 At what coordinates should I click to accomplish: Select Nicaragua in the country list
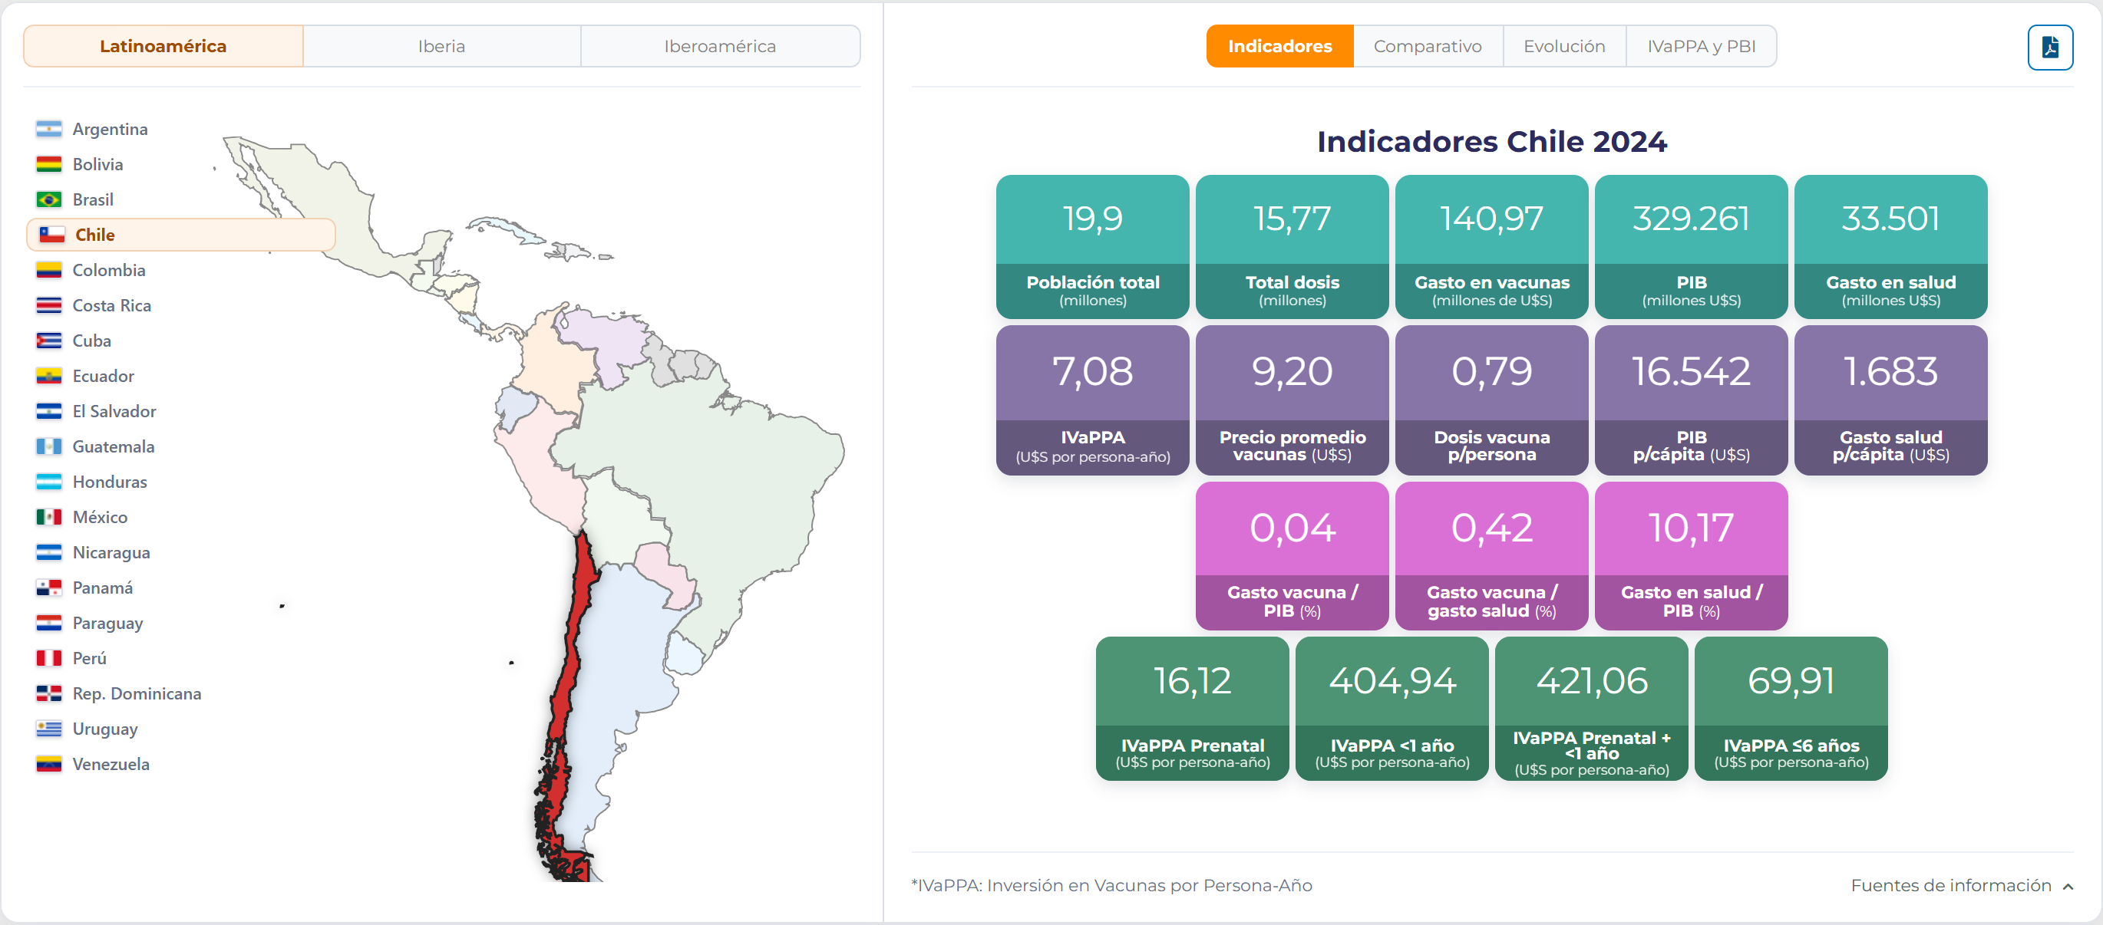tap(111, 552)
